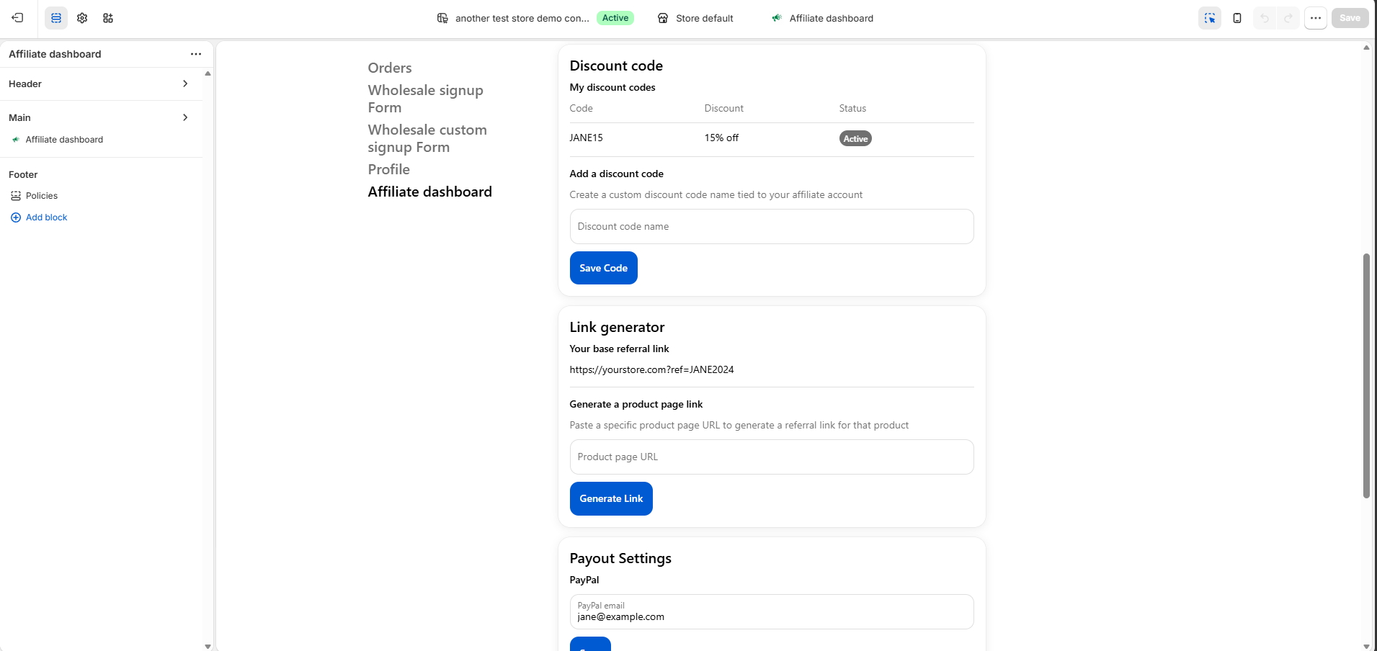Image resolution: width=1377 pixels, height=651 pixels.
Task: Open the Orders menu item
Action: click(390, 68)
